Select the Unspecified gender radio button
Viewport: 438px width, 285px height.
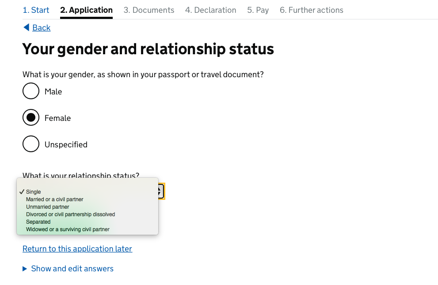pos(31,144)
